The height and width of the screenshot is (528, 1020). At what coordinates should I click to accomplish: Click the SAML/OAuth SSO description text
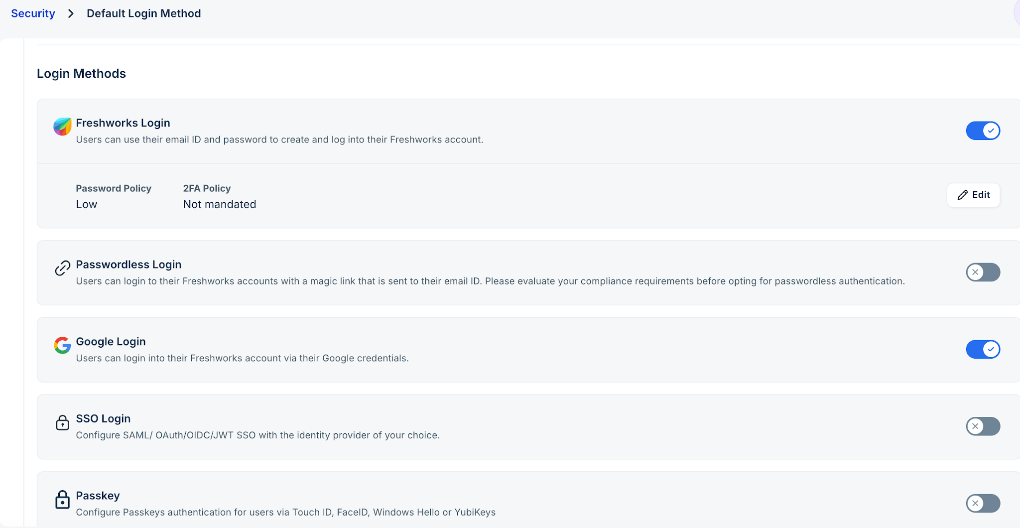tap(257, 435)
